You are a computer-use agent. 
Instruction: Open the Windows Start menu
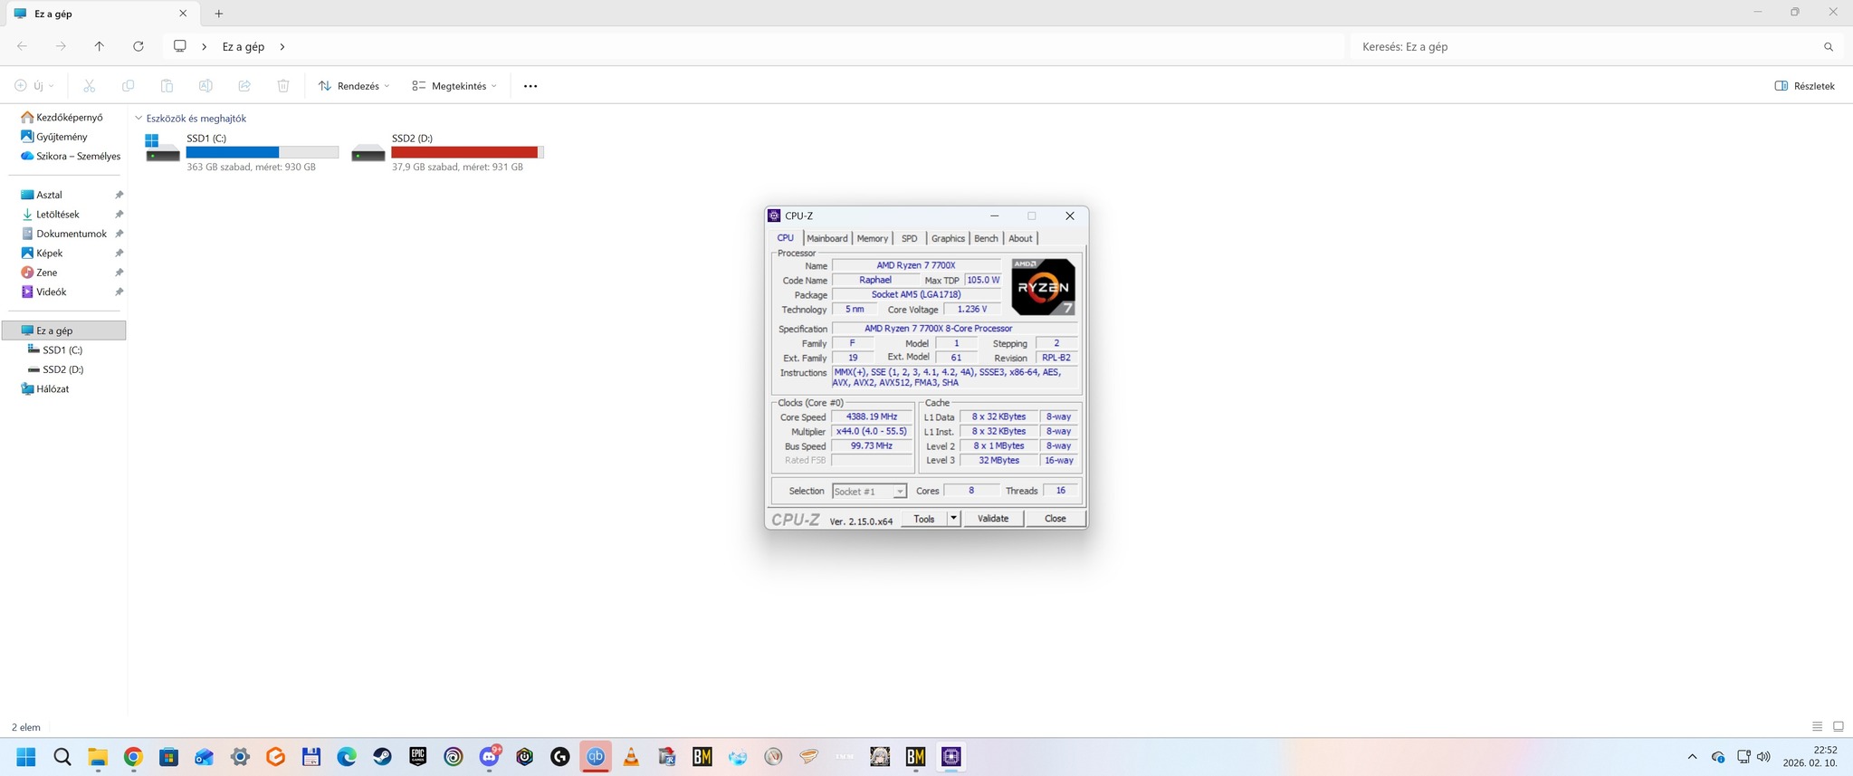(26, 757)
